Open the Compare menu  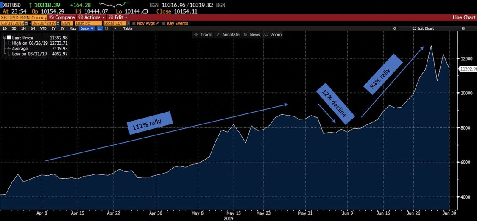pyautogui.click(x=62, y=17)
